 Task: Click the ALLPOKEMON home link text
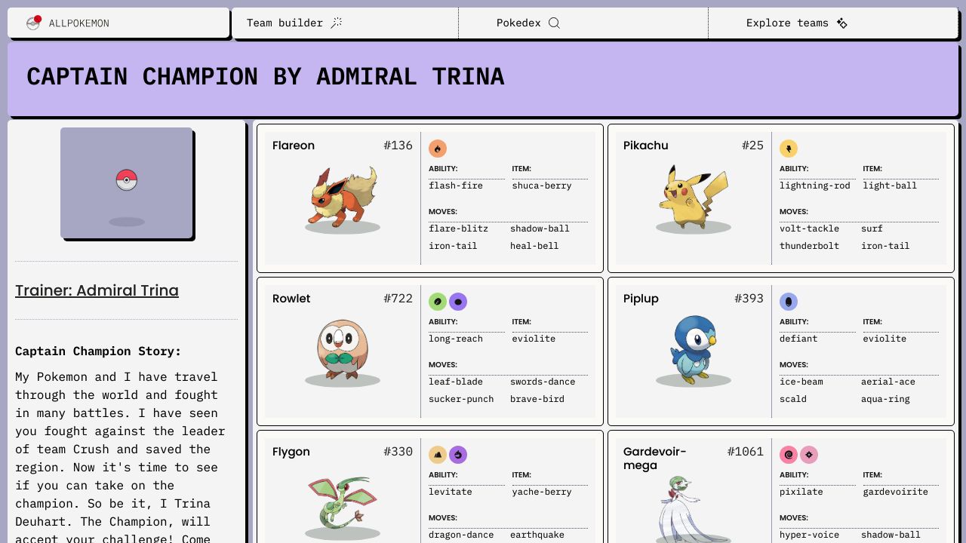[x=78, y=23]
